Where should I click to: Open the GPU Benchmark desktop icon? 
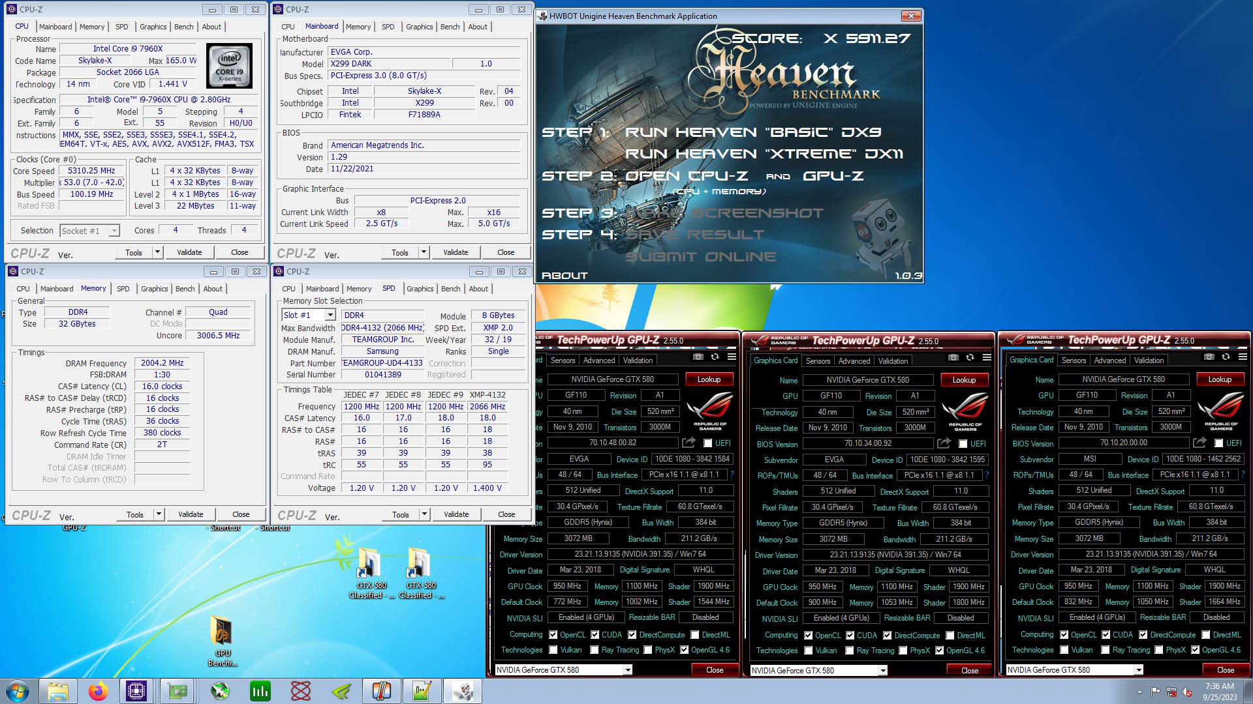(223, 640)
